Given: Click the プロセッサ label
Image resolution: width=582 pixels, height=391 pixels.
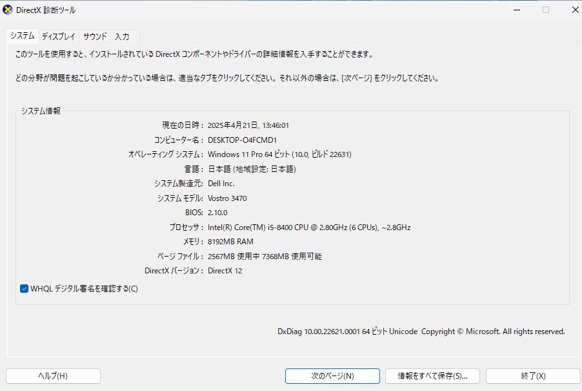Looking at the screenshot, I should click(186, 227).
